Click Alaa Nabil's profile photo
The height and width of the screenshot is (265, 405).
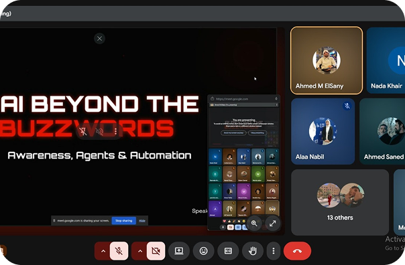(323, 131)
